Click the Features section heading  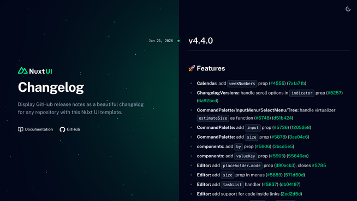(211, 68)
